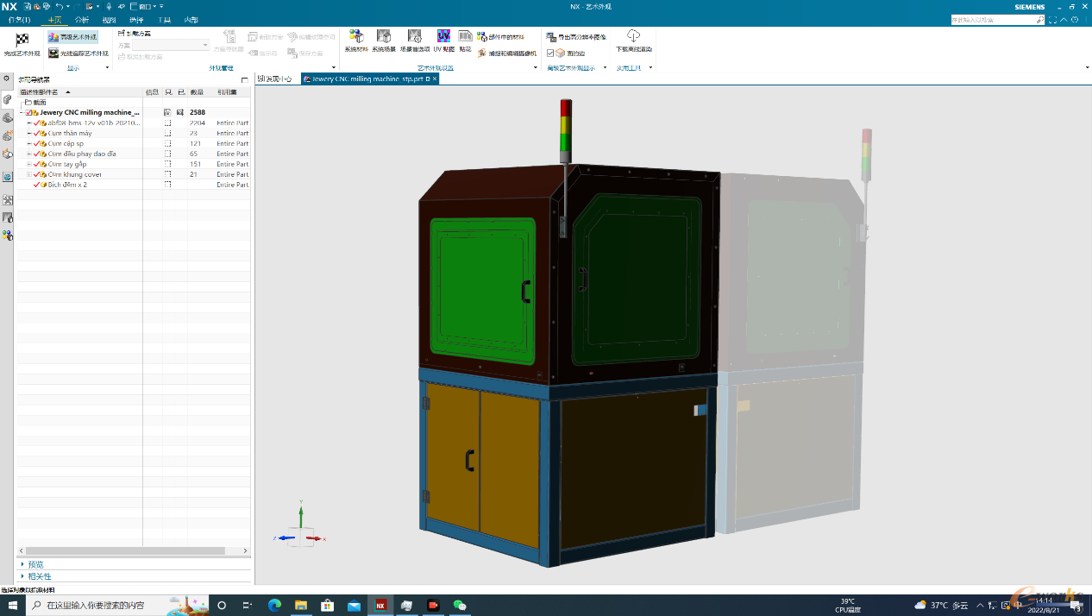The width and height of the screenshot is (1092, 616).
Task: Toggle visibility check of abf08-bms-12v component
Action: (37, 123)
